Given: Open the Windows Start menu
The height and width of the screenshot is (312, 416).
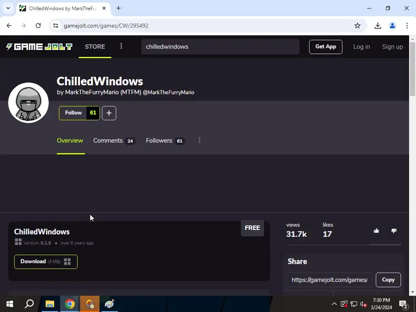Looking at the screenshot, I should (10, 304).
